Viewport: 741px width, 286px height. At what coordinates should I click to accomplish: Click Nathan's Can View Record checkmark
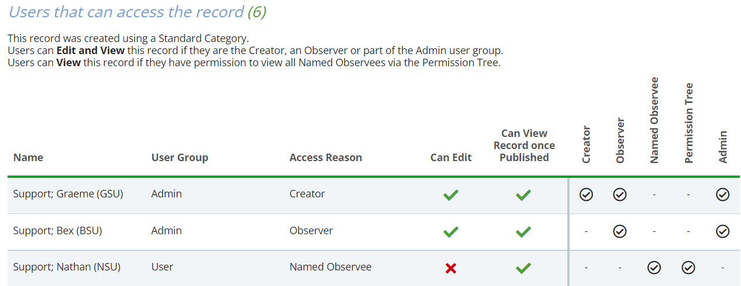point(523,268)
